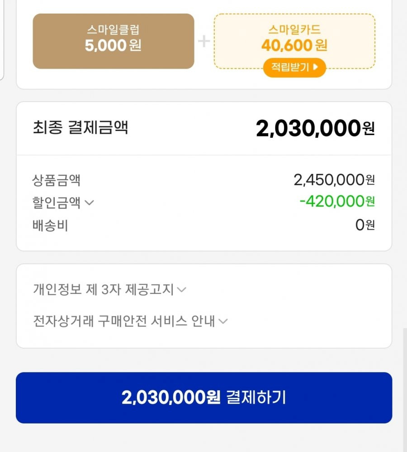Click the 2,030,000원 결제하기 button
This screenshot has height=452, width=407.
(204, 397)
